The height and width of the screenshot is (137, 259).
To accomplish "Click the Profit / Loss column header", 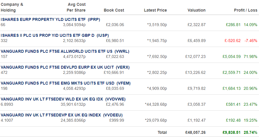I will [x=246, y=10].
